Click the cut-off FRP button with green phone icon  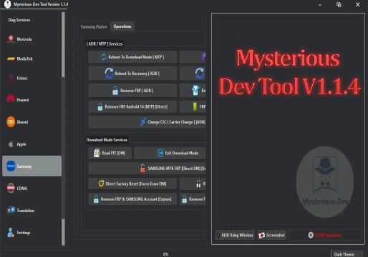(x=193, y=106)
